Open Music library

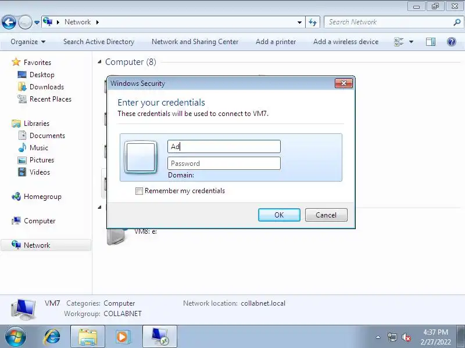point(33,147)
